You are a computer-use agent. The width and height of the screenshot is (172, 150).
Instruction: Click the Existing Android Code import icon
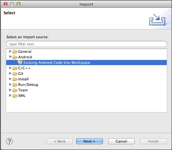(x=20, y=62)
